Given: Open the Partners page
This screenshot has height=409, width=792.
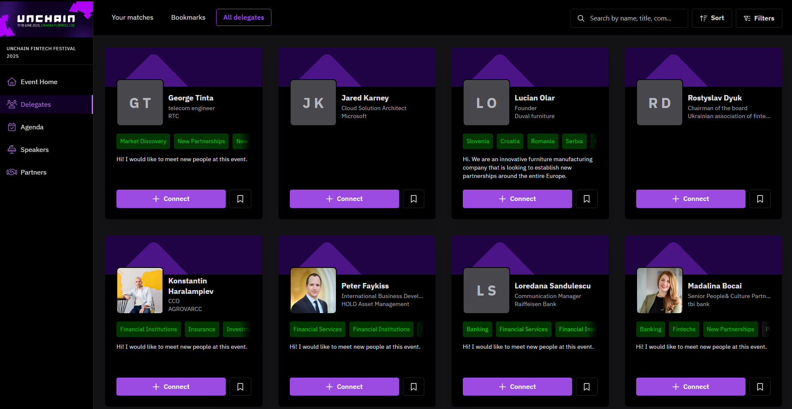Looking at the screenshot, I should click(34, 172).
